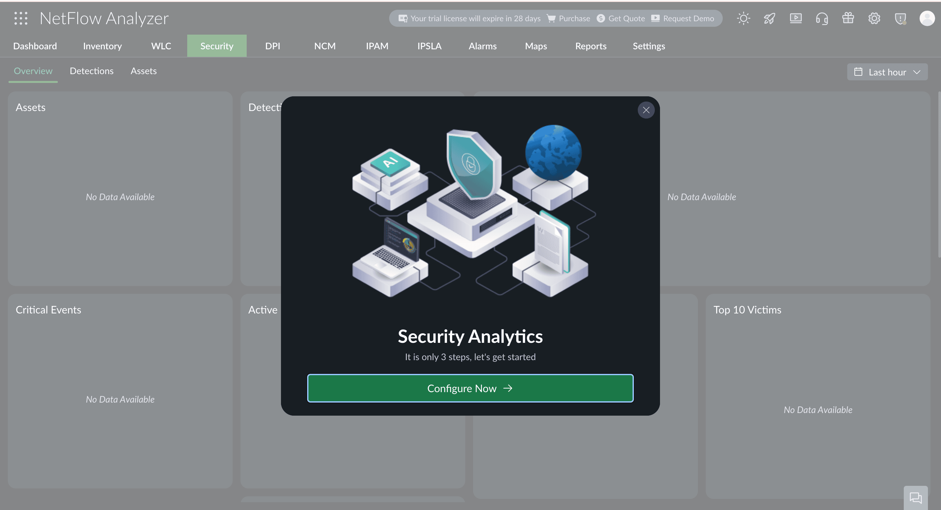Click the shield alert icon
The height and width of the screenshot is (510, 941).
[x=900, y=18]
